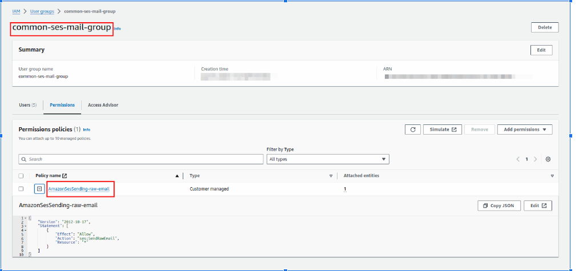The width and height of the screenshot is (579, 271).
Task: Click the common-ses-mail-group user group name value
Action: tap(43, 76)
